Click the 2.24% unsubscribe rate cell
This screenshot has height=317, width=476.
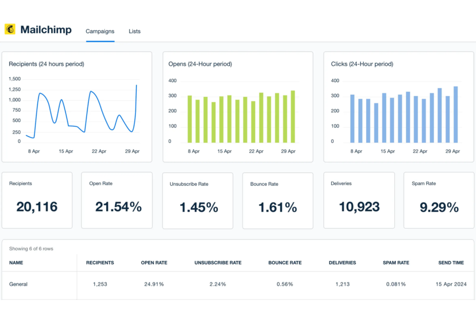(218, 284)
